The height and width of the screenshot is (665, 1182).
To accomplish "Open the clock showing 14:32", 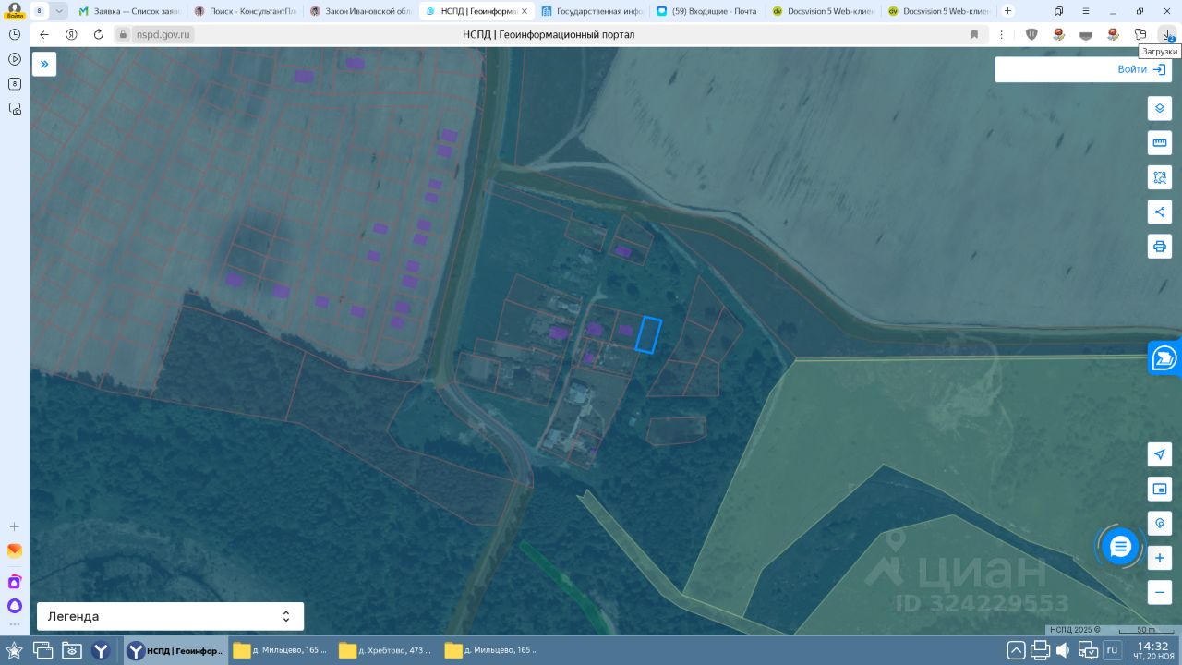I will (x=1153, y=650).
